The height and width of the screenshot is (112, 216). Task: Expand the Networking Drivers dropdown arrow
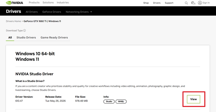click(x=91, y=12)
